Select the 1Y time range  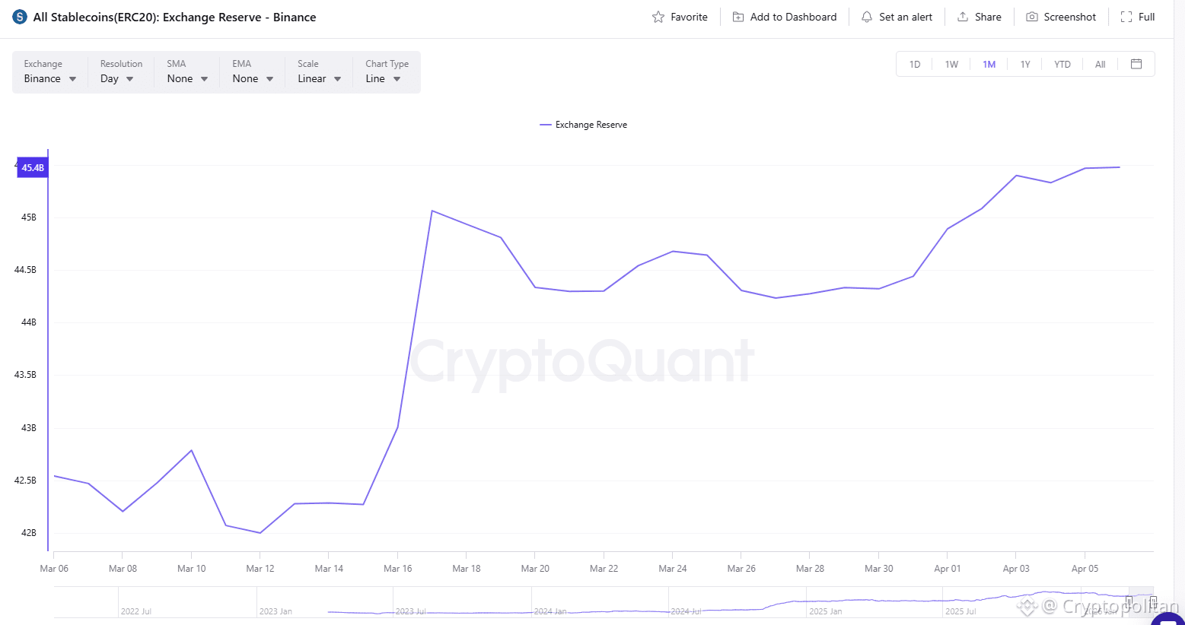pyautogui.click(x=1025, y=65)
